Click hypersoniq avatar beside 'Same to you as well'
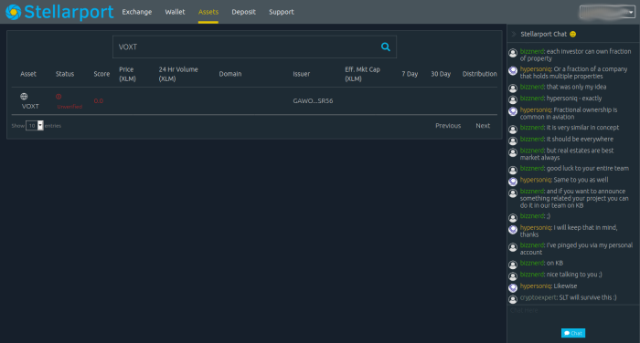Viewport: 640px width, 343px height. click(x=513, y=182)
